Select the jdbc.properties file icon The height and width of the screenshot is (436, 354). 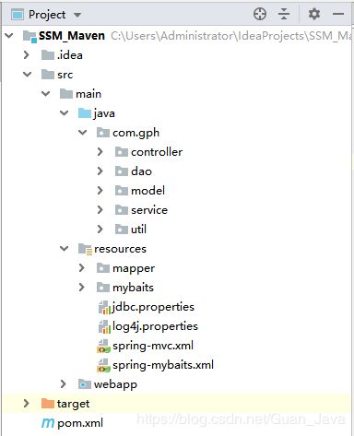(104, 307)
